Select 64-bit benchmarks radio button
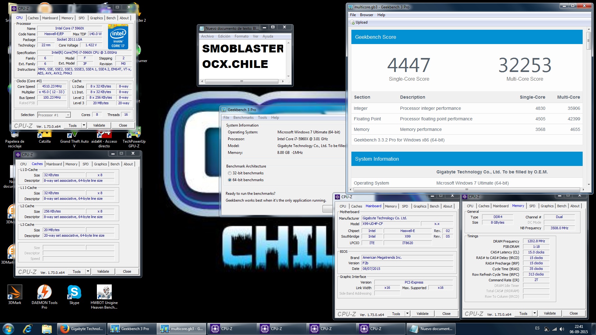This screenshot has width=596, height=335. tap(230, 180)
